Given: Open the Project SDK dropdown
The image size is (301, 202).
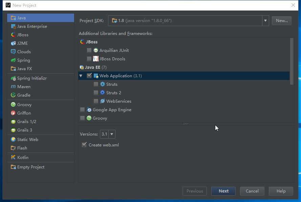Looking at the screenshot, I should click(x=265, y=21).
